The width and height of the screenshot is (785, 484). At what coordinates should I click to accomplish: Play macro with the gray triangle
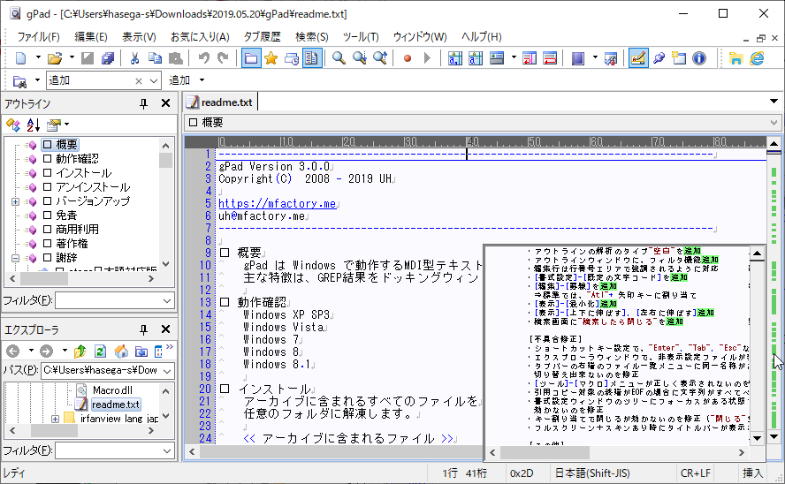(427, 58)
